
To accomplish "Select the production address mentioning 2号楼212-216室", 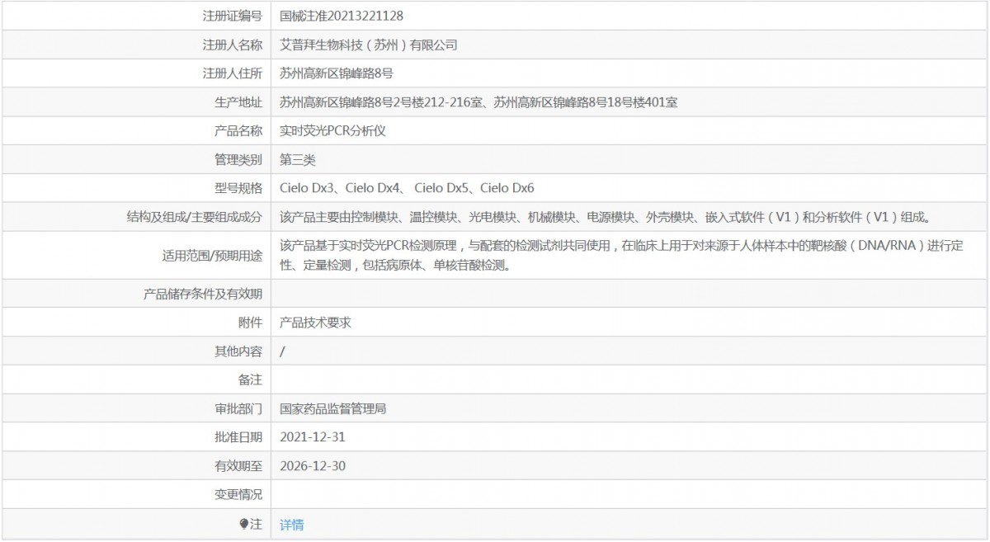I will coord(479,102).
